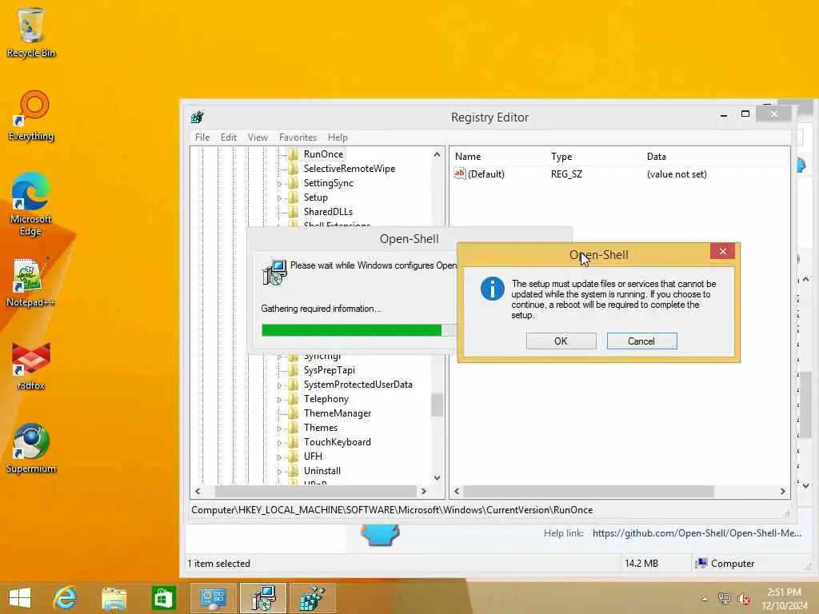Click the Computer icon in status bar

click(702, 563)
